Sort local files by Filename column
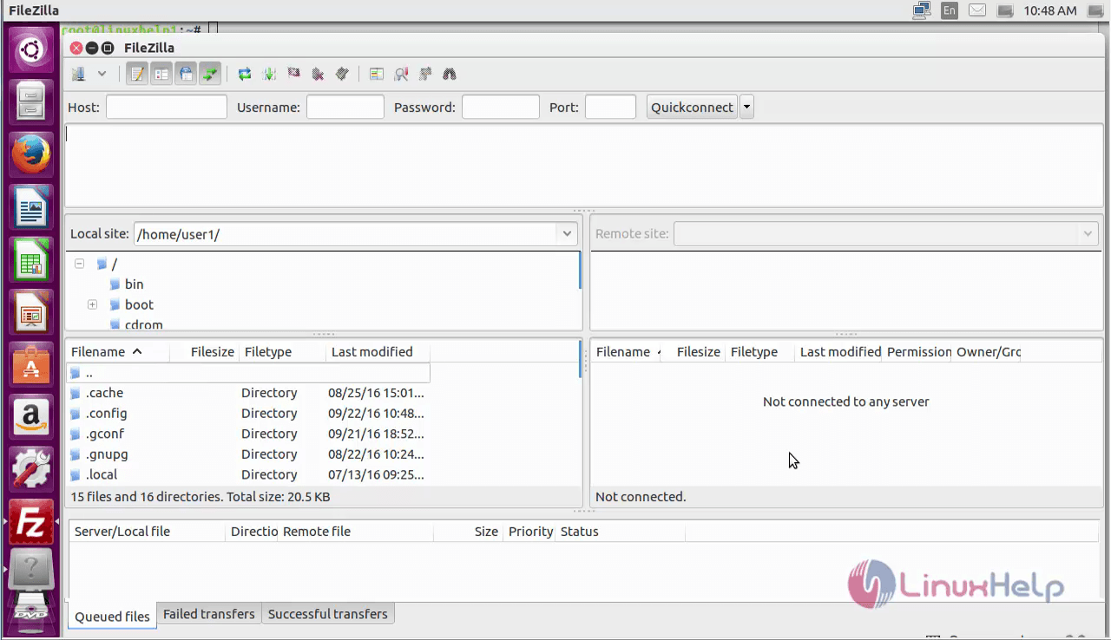 [x=117, y=352]
